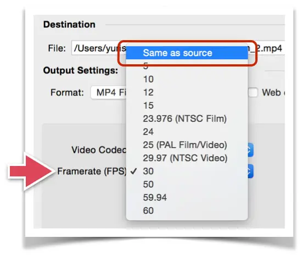Select 59.94 framerate option
The height and width of the screenshot is (255, 302).
pyautogui.click(x=187, y=197)
